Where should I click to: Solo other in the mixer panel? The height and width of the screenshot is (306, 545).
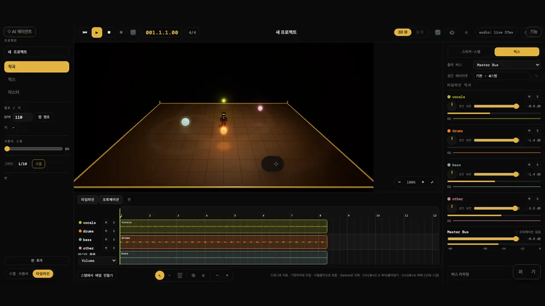[x=537, y=199]
